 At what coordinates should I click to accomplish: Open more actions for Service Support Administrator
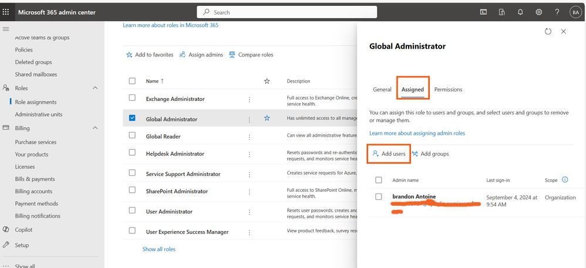click(250, 174)
